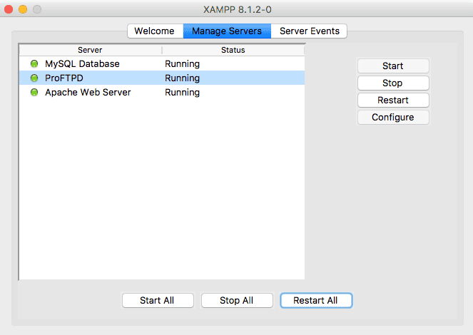Viewport: 473px width, 335px height.
Task: Click Apache Web Server green status icon
Action: pyautogui.click(x=34, y=93)
